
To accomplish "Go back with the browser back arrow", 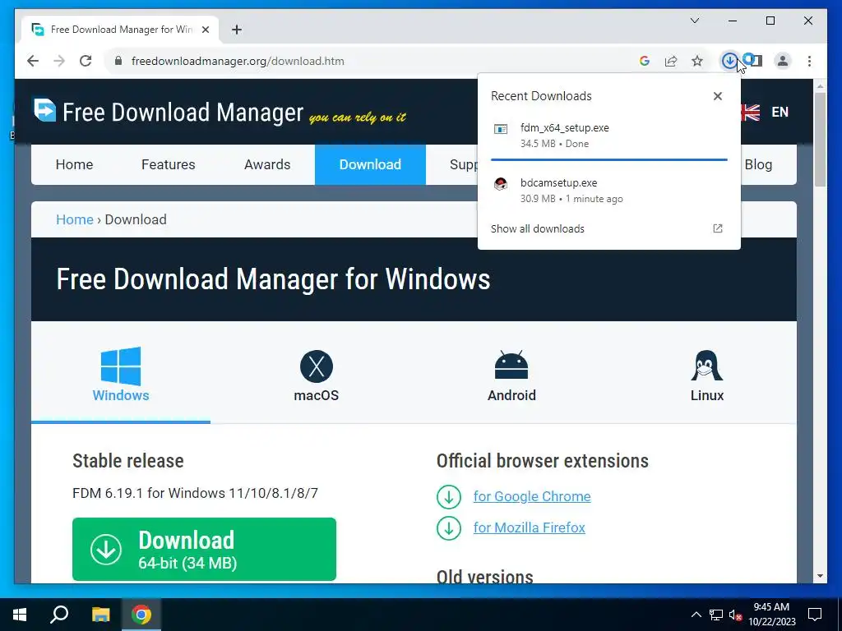I will coord(33,61).
